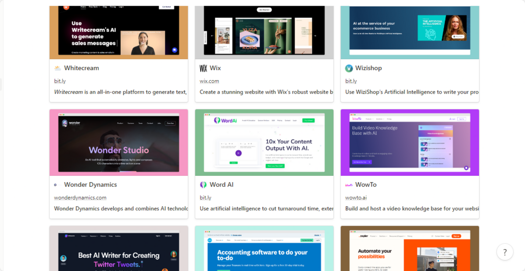Viewport: 525px width, 271px height.
Task: Click the Writecream all-in-one platform description
Action: click(x=121, y=92)
